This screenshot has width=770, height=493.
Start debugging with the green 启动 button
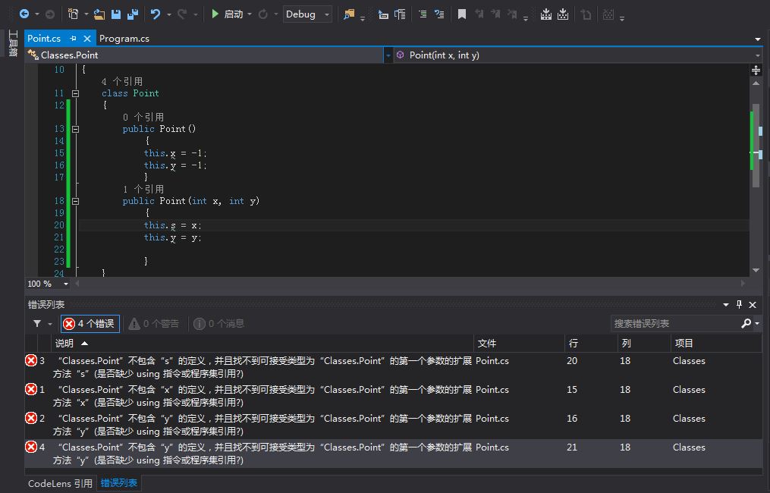pos(228,14)
